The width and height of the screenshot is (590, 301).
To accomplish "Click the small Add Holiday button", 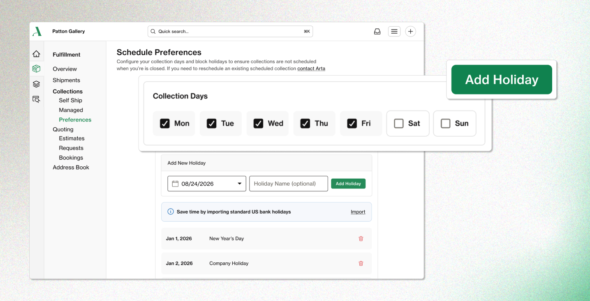I will point(348,184).
